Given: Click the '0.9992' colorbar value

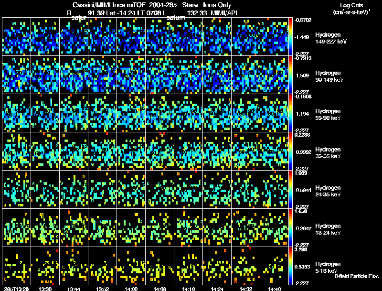Looking at the screenshot, I should click(x=304, y=152).
